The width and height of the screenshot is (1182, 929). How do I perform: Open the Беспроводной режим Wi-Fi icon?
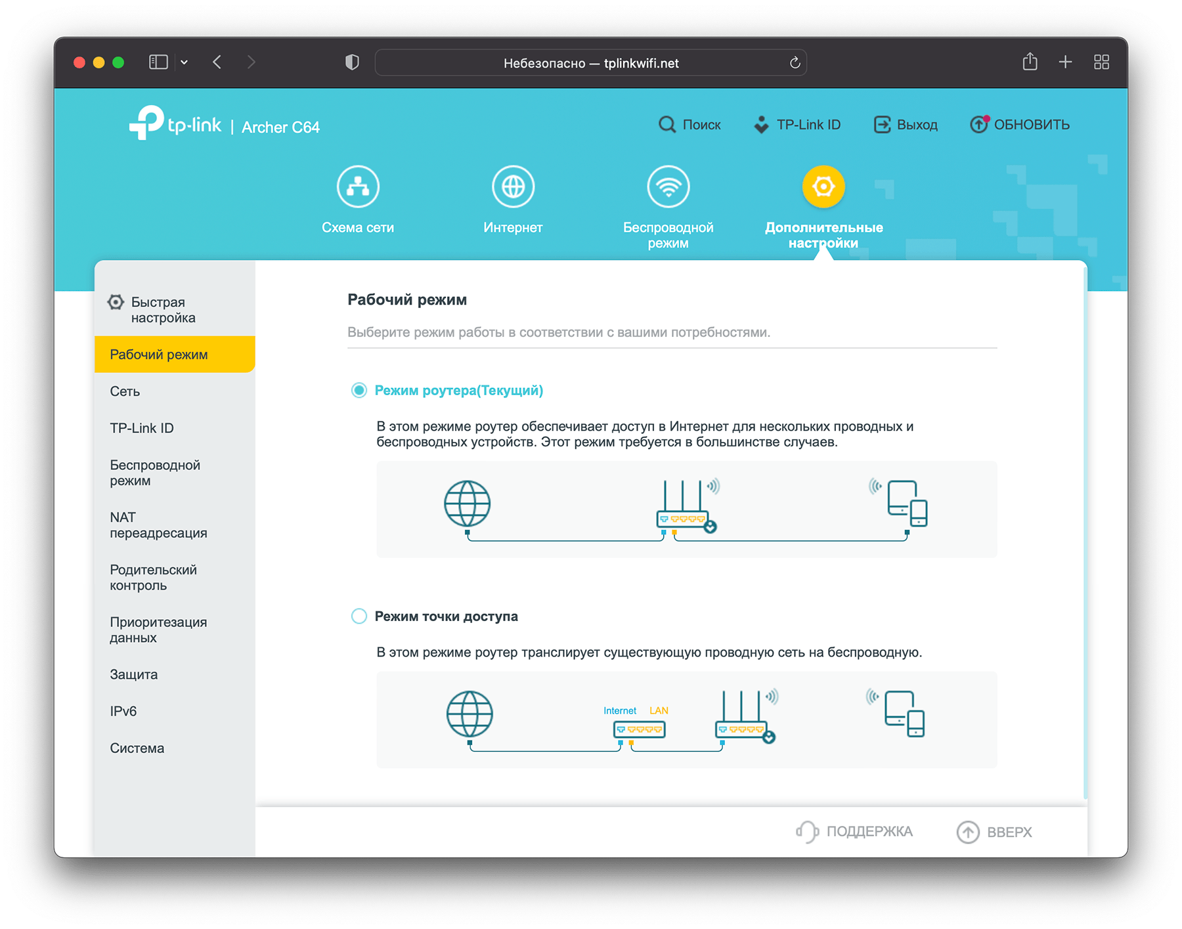pyautogui.click(x=668, y=187)
